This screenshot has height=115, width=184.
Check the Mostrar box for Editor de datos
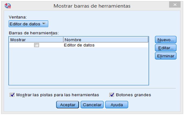[x=36, y=45]
